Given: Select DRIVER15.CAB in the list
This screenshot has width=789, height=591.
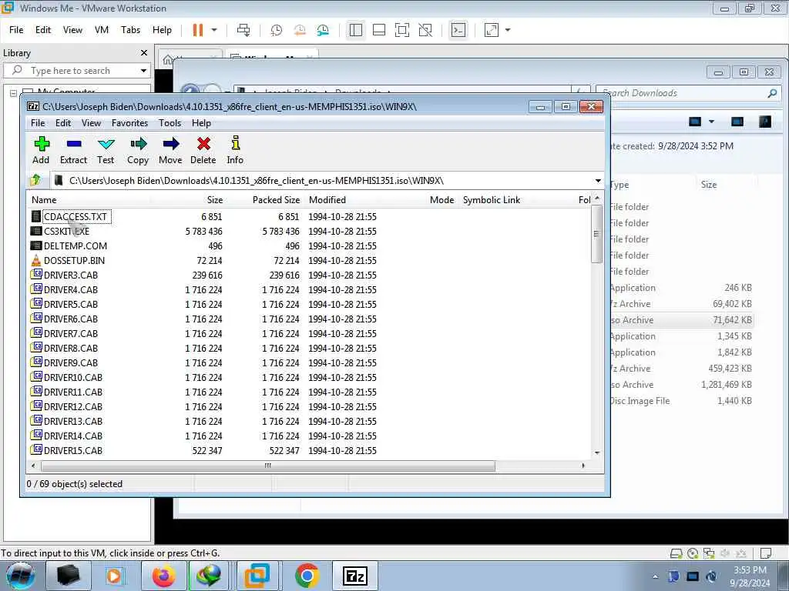Looking at the screenshot, I should pyautogui.click(x=73, y=450).
